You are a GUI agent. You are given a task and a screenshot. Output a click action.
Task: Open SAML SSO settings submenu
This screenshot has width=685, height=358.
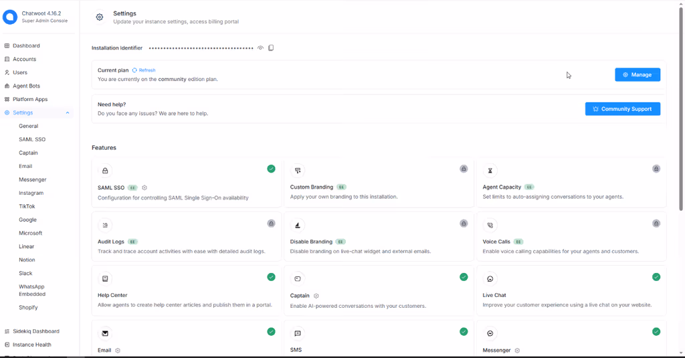point(32,139)
